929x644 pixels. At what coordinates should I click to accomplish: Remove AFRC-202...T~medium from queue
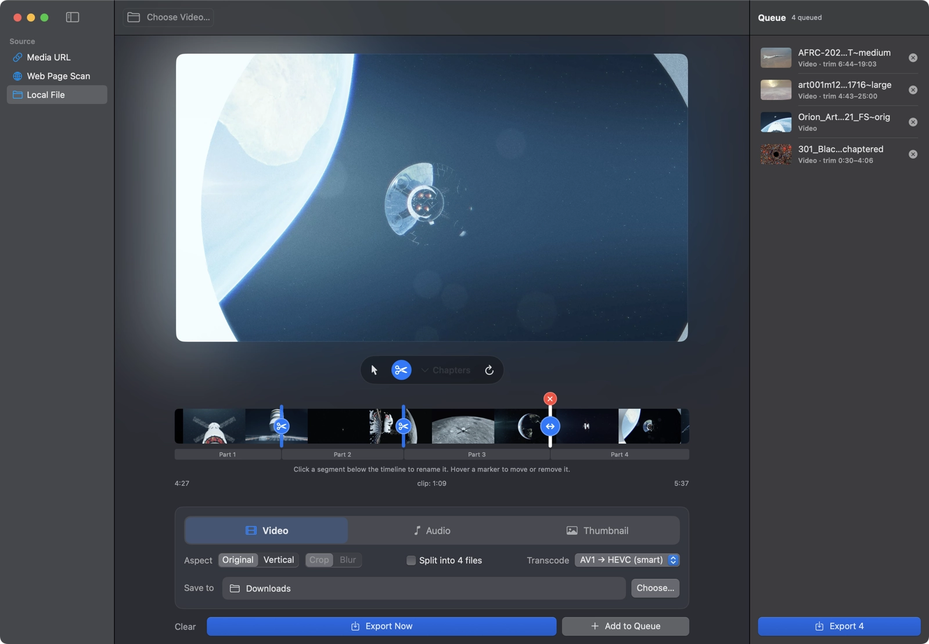[913, 57]
